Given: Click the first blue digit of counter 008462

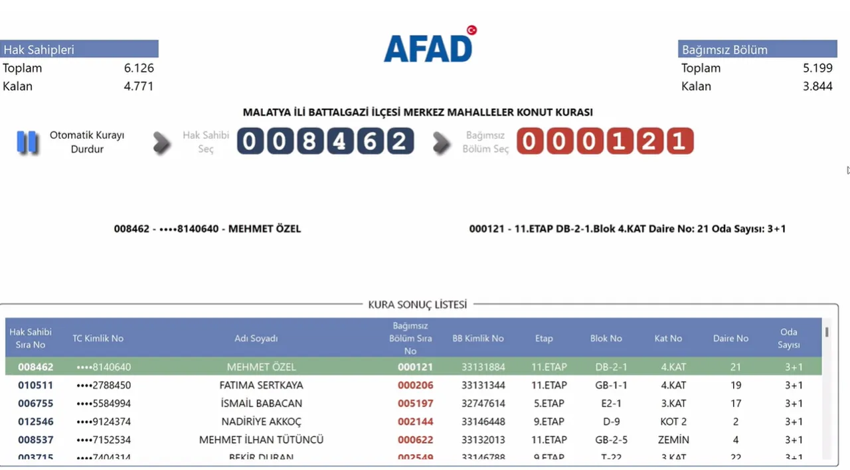Looking at the screenshot, I should pyautogui.click(x=249, y=141).
